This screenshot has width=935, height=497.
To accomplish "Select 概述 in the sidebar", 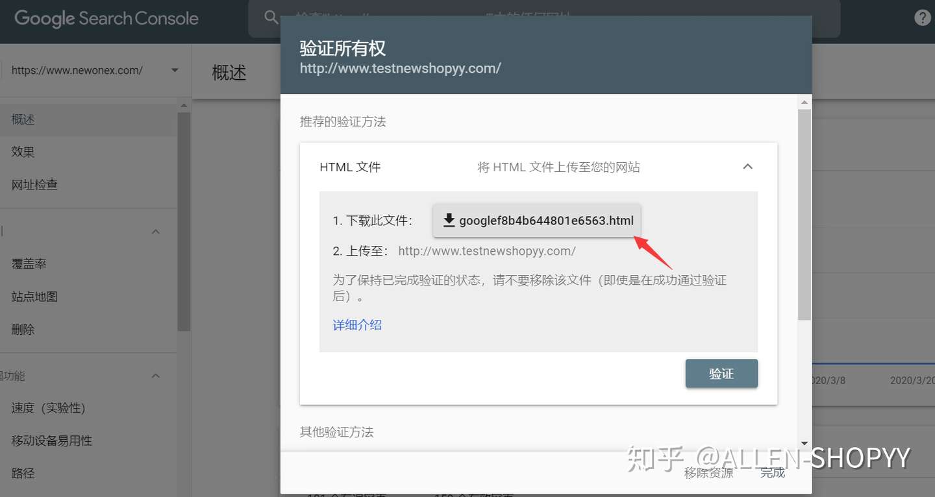I will coord(88,119).
